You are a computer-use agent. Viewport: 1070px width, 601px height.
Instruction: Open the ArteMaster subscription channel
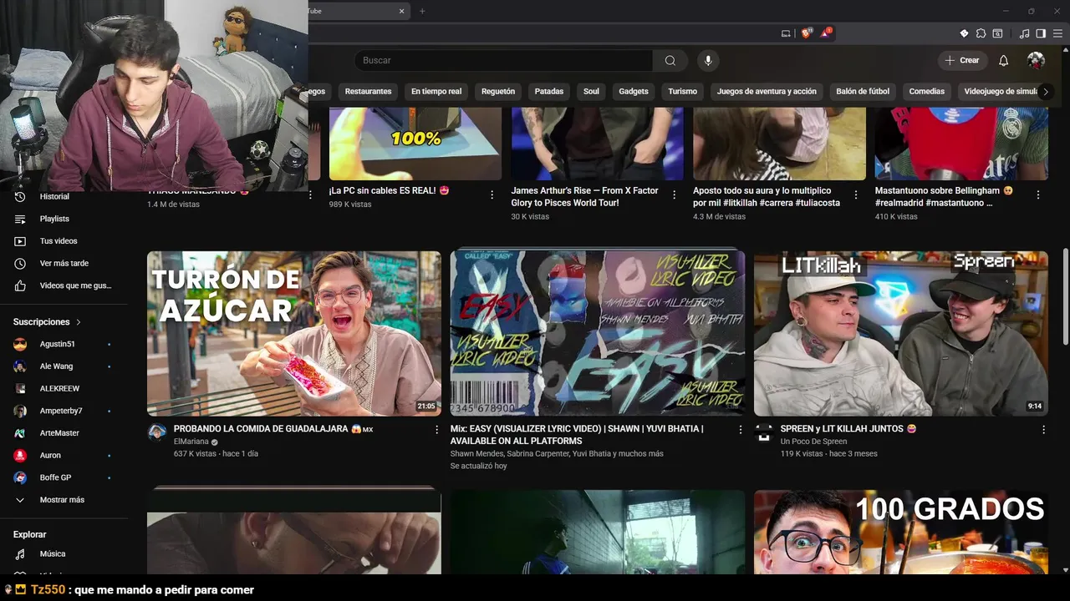coord(64,433)
